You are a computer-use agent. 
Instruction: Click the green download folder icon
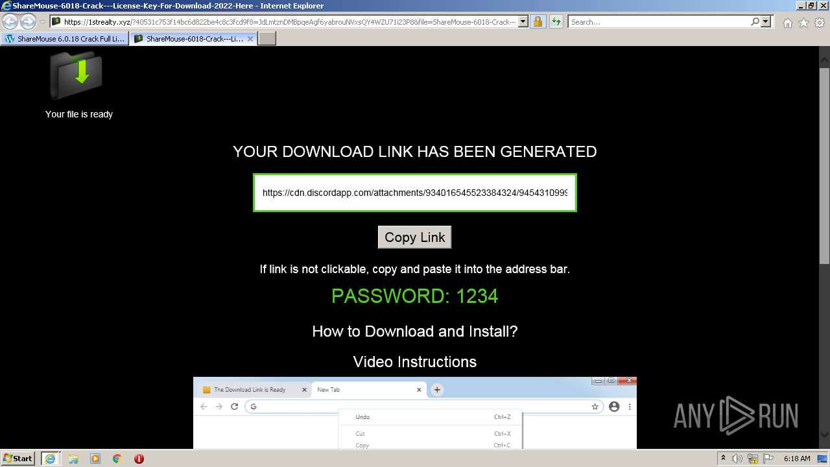(x=77, y=74)
